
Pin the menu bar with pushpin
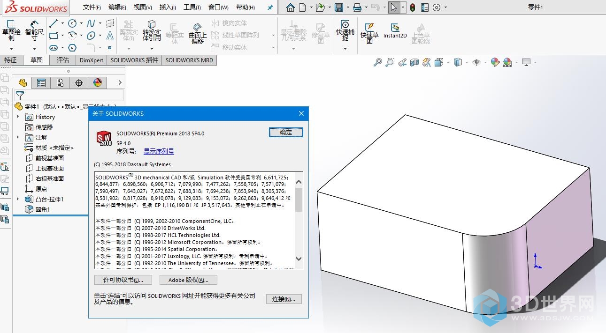click(x=270, y=7)
